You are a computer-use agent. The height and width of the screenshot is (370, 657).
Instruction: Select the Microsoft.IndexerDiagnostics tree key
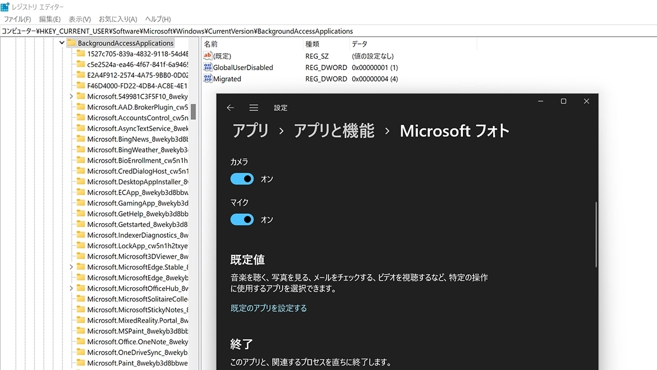[x=137, y=235]
